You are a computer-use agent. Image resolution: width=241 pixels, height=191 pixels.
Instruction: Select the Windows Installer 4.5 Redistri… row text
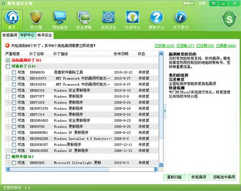[83, 139]
